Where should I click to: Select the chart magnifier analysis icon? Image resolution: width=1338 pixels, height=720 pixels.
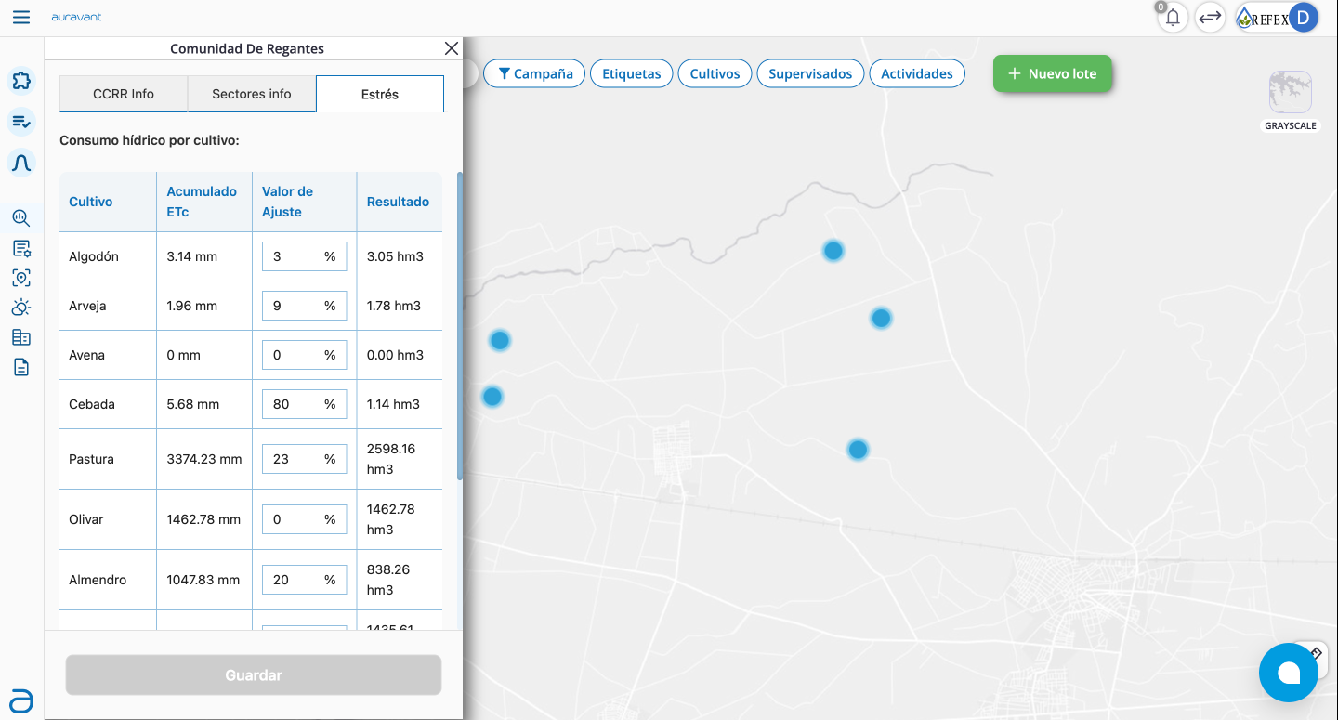(x=21, y=218)
